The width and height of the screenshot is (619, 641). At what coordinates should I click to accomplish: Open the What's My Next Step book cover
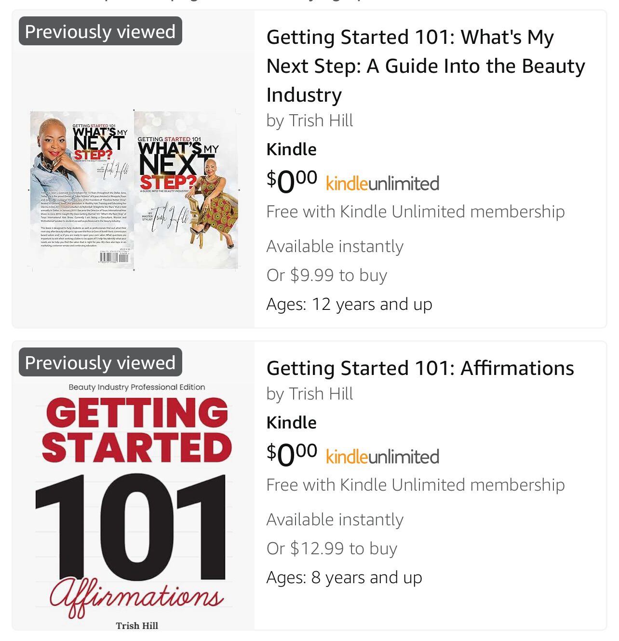134,190
